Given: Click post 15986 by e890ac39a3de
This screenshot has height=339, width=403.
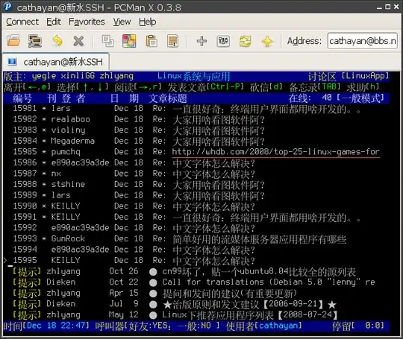Looking at the screenshot, I should 196,162.
